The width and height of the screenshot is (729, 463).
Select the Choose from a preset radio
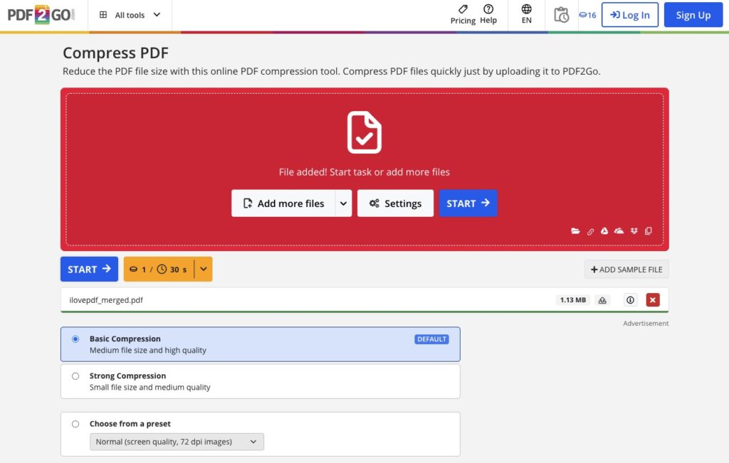(75, 424)
